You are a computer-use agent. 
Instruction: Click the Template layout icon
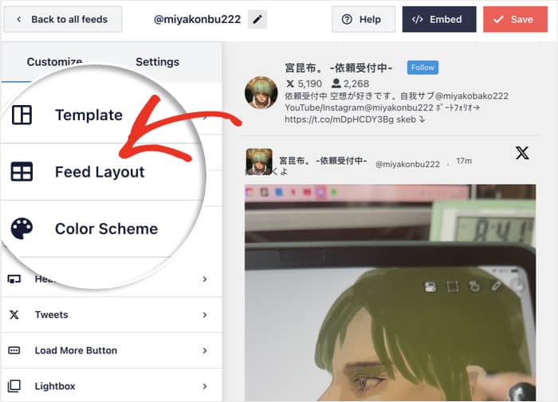click(x=22, y=115)
